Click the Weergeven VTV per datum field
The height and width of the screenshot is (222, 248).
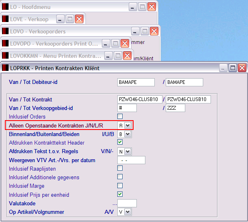coord(131,160)
